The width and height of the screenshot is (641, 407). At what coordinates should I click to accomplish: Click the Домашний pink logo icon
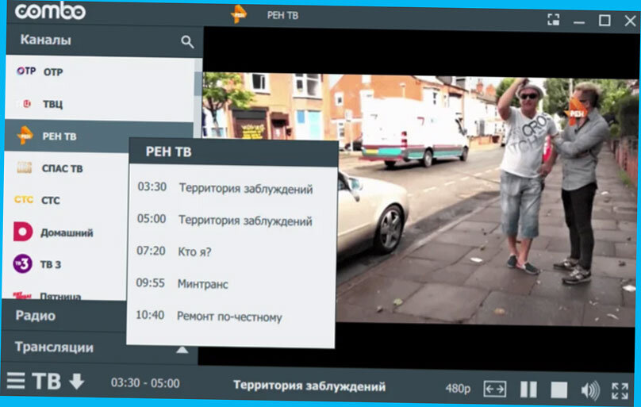pyautogui.click(x=22, y=232)
